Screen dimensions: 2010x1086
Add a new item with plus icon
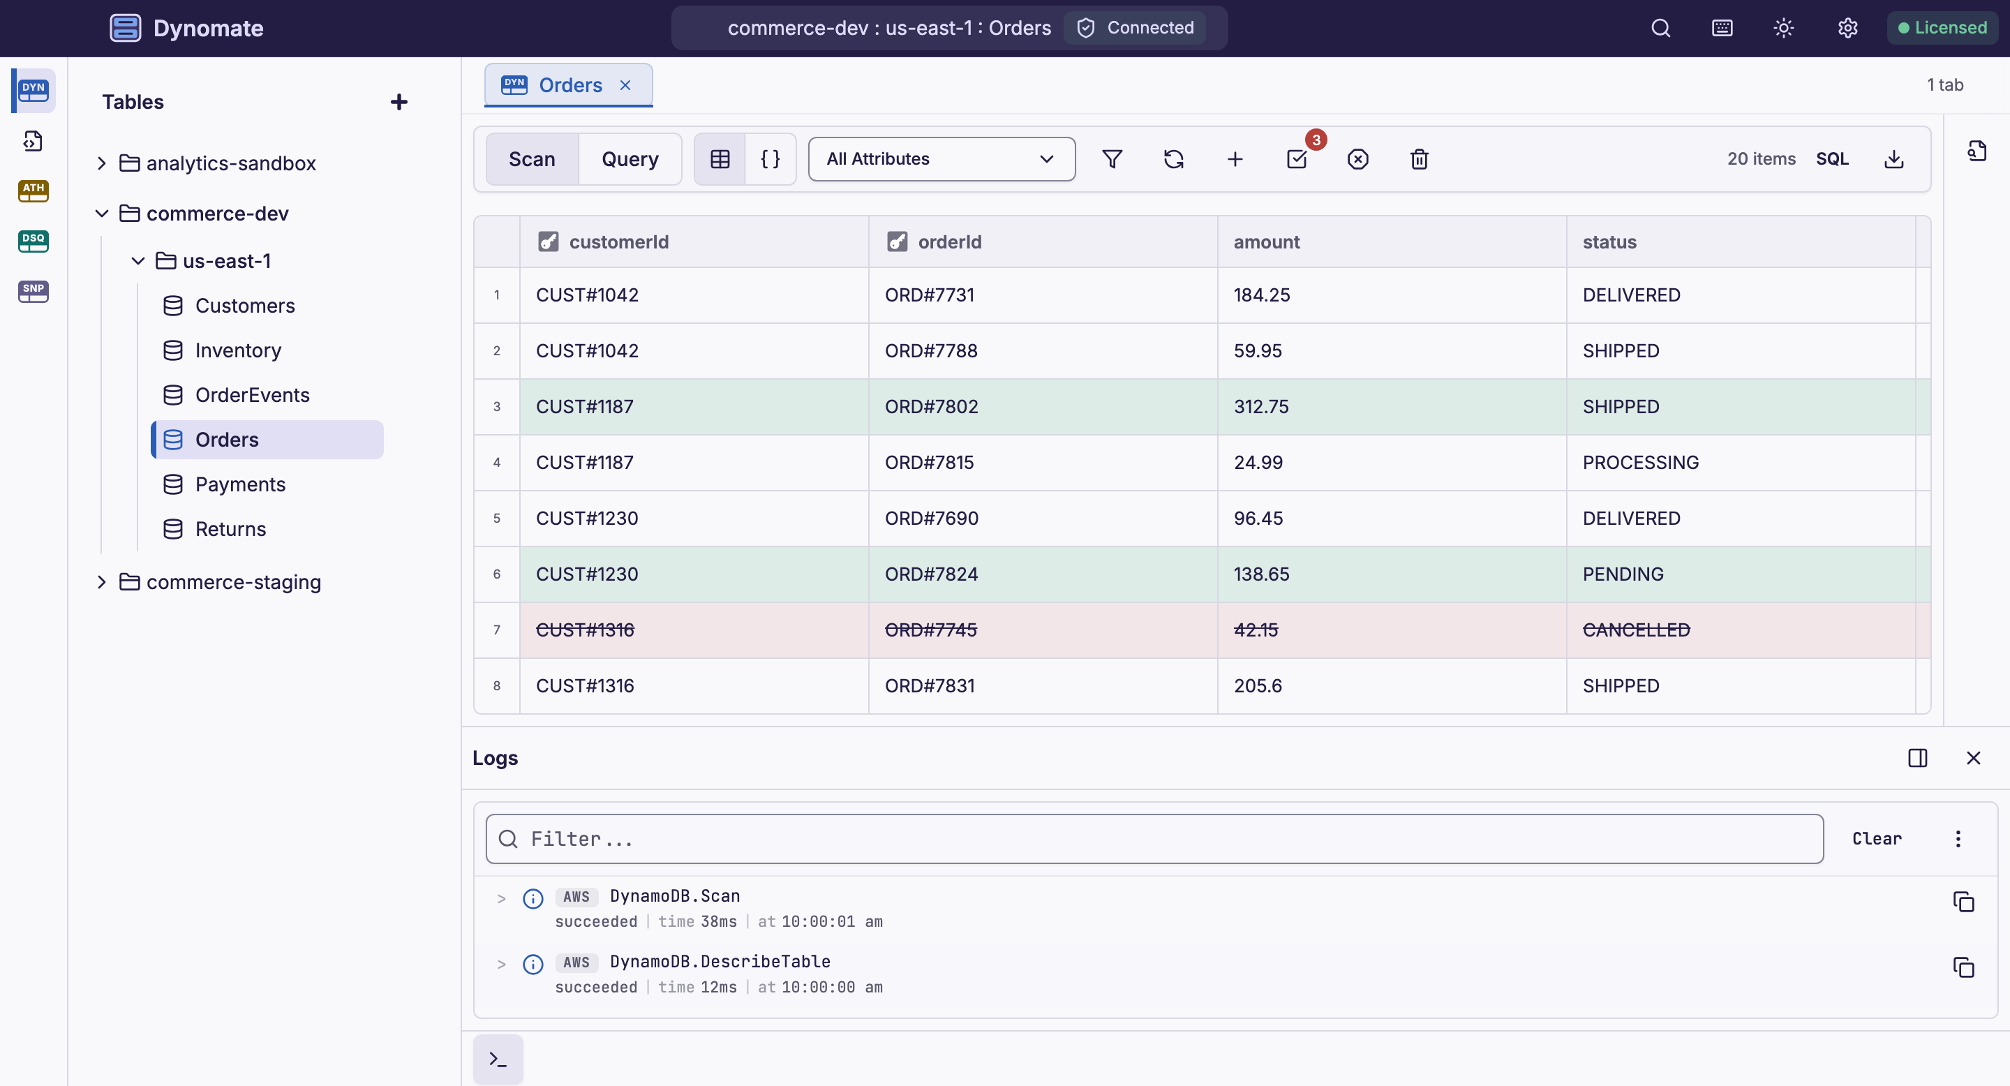tap(1235, 159)
